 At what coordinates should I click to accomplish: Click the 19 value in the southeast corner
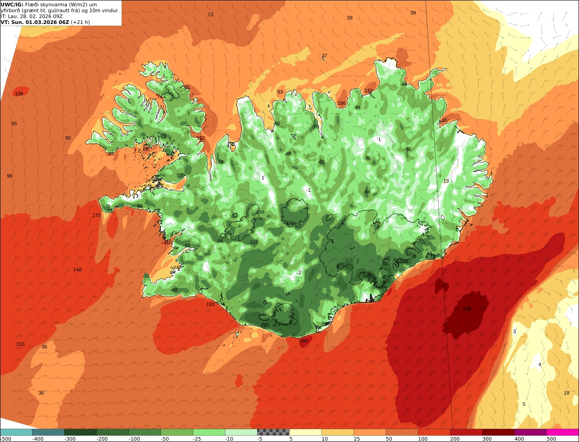(x=566, y=393)
